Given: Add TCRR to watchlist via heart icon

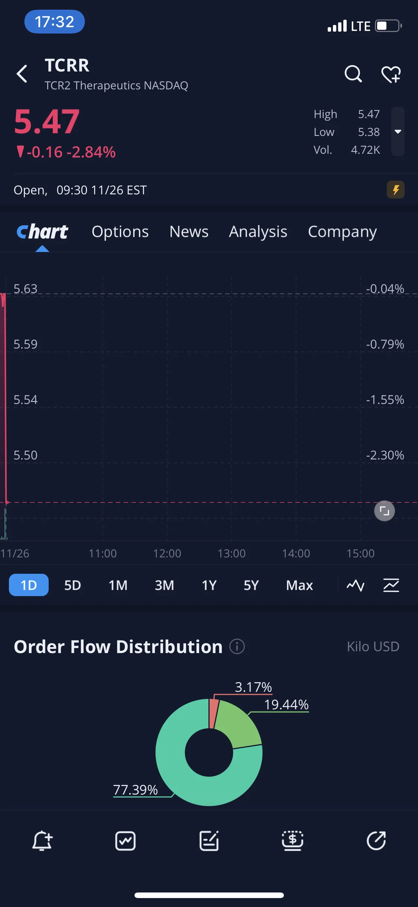Looking at the screenshot, I should (x=391, y=74).
